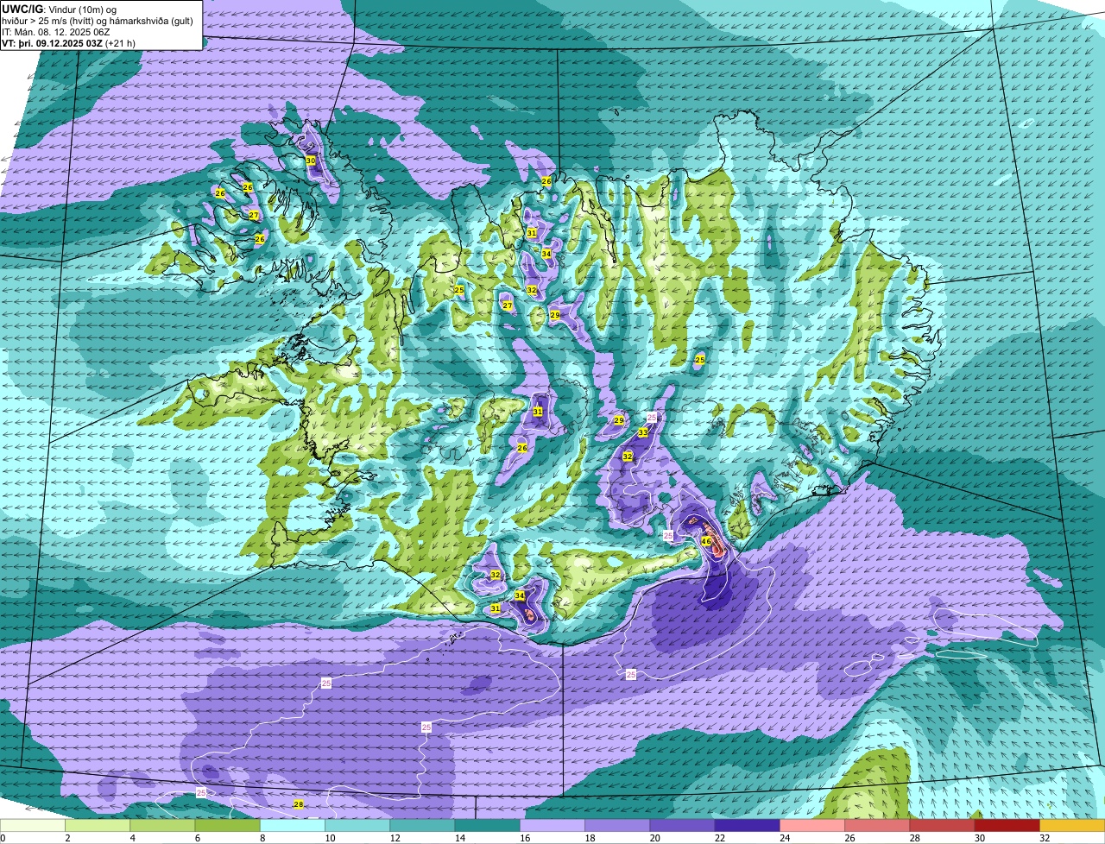The image size is (1105, 844).
Task: Select the dark red 30–32 legend swatch
Action: [x=1007, y=826]
